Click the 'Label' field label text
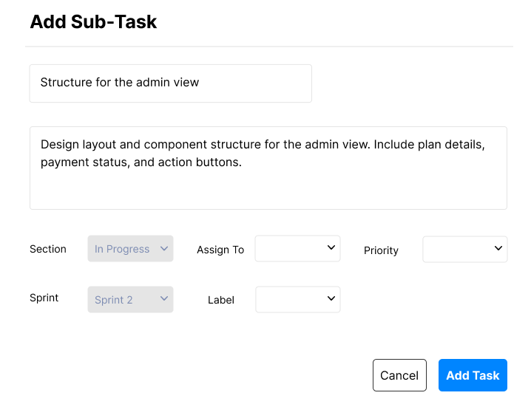The image size is (531, 404). [221, 300]
